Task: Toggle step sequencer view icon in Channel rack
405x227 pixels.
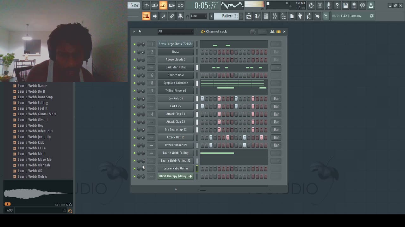Action: tap(278, 32)
